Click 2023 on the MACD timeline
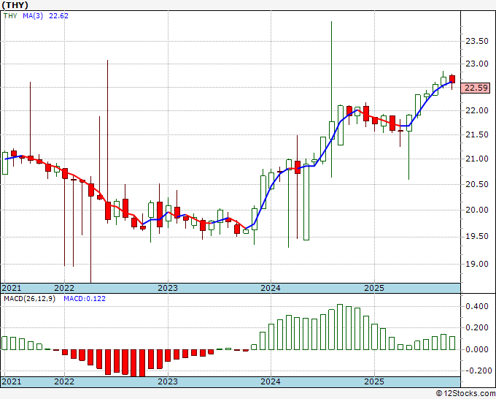Image resolution: width=496 pixels, height=399 pixels. (x=168, y=381)
